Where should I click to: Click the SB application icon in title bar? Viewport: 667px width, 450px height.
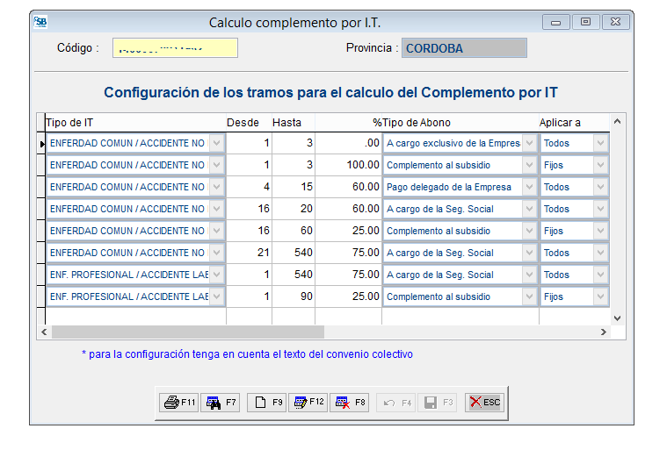click(40, 22)
